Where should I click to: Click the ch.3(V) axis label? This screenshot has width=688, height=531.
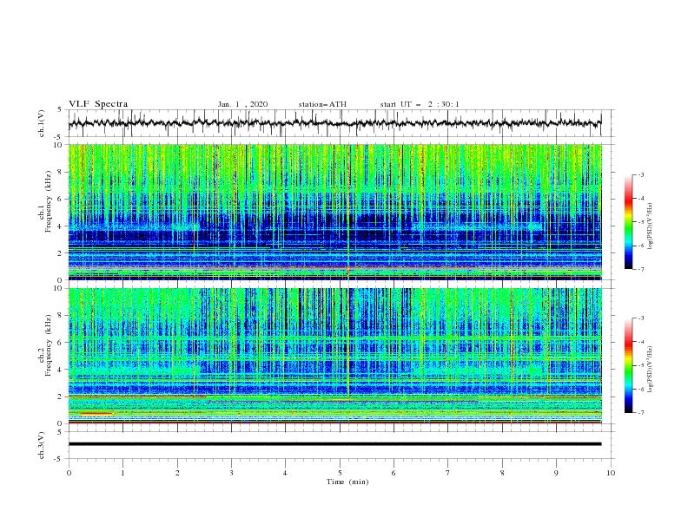pyautogui.click(x=42, y=445)
